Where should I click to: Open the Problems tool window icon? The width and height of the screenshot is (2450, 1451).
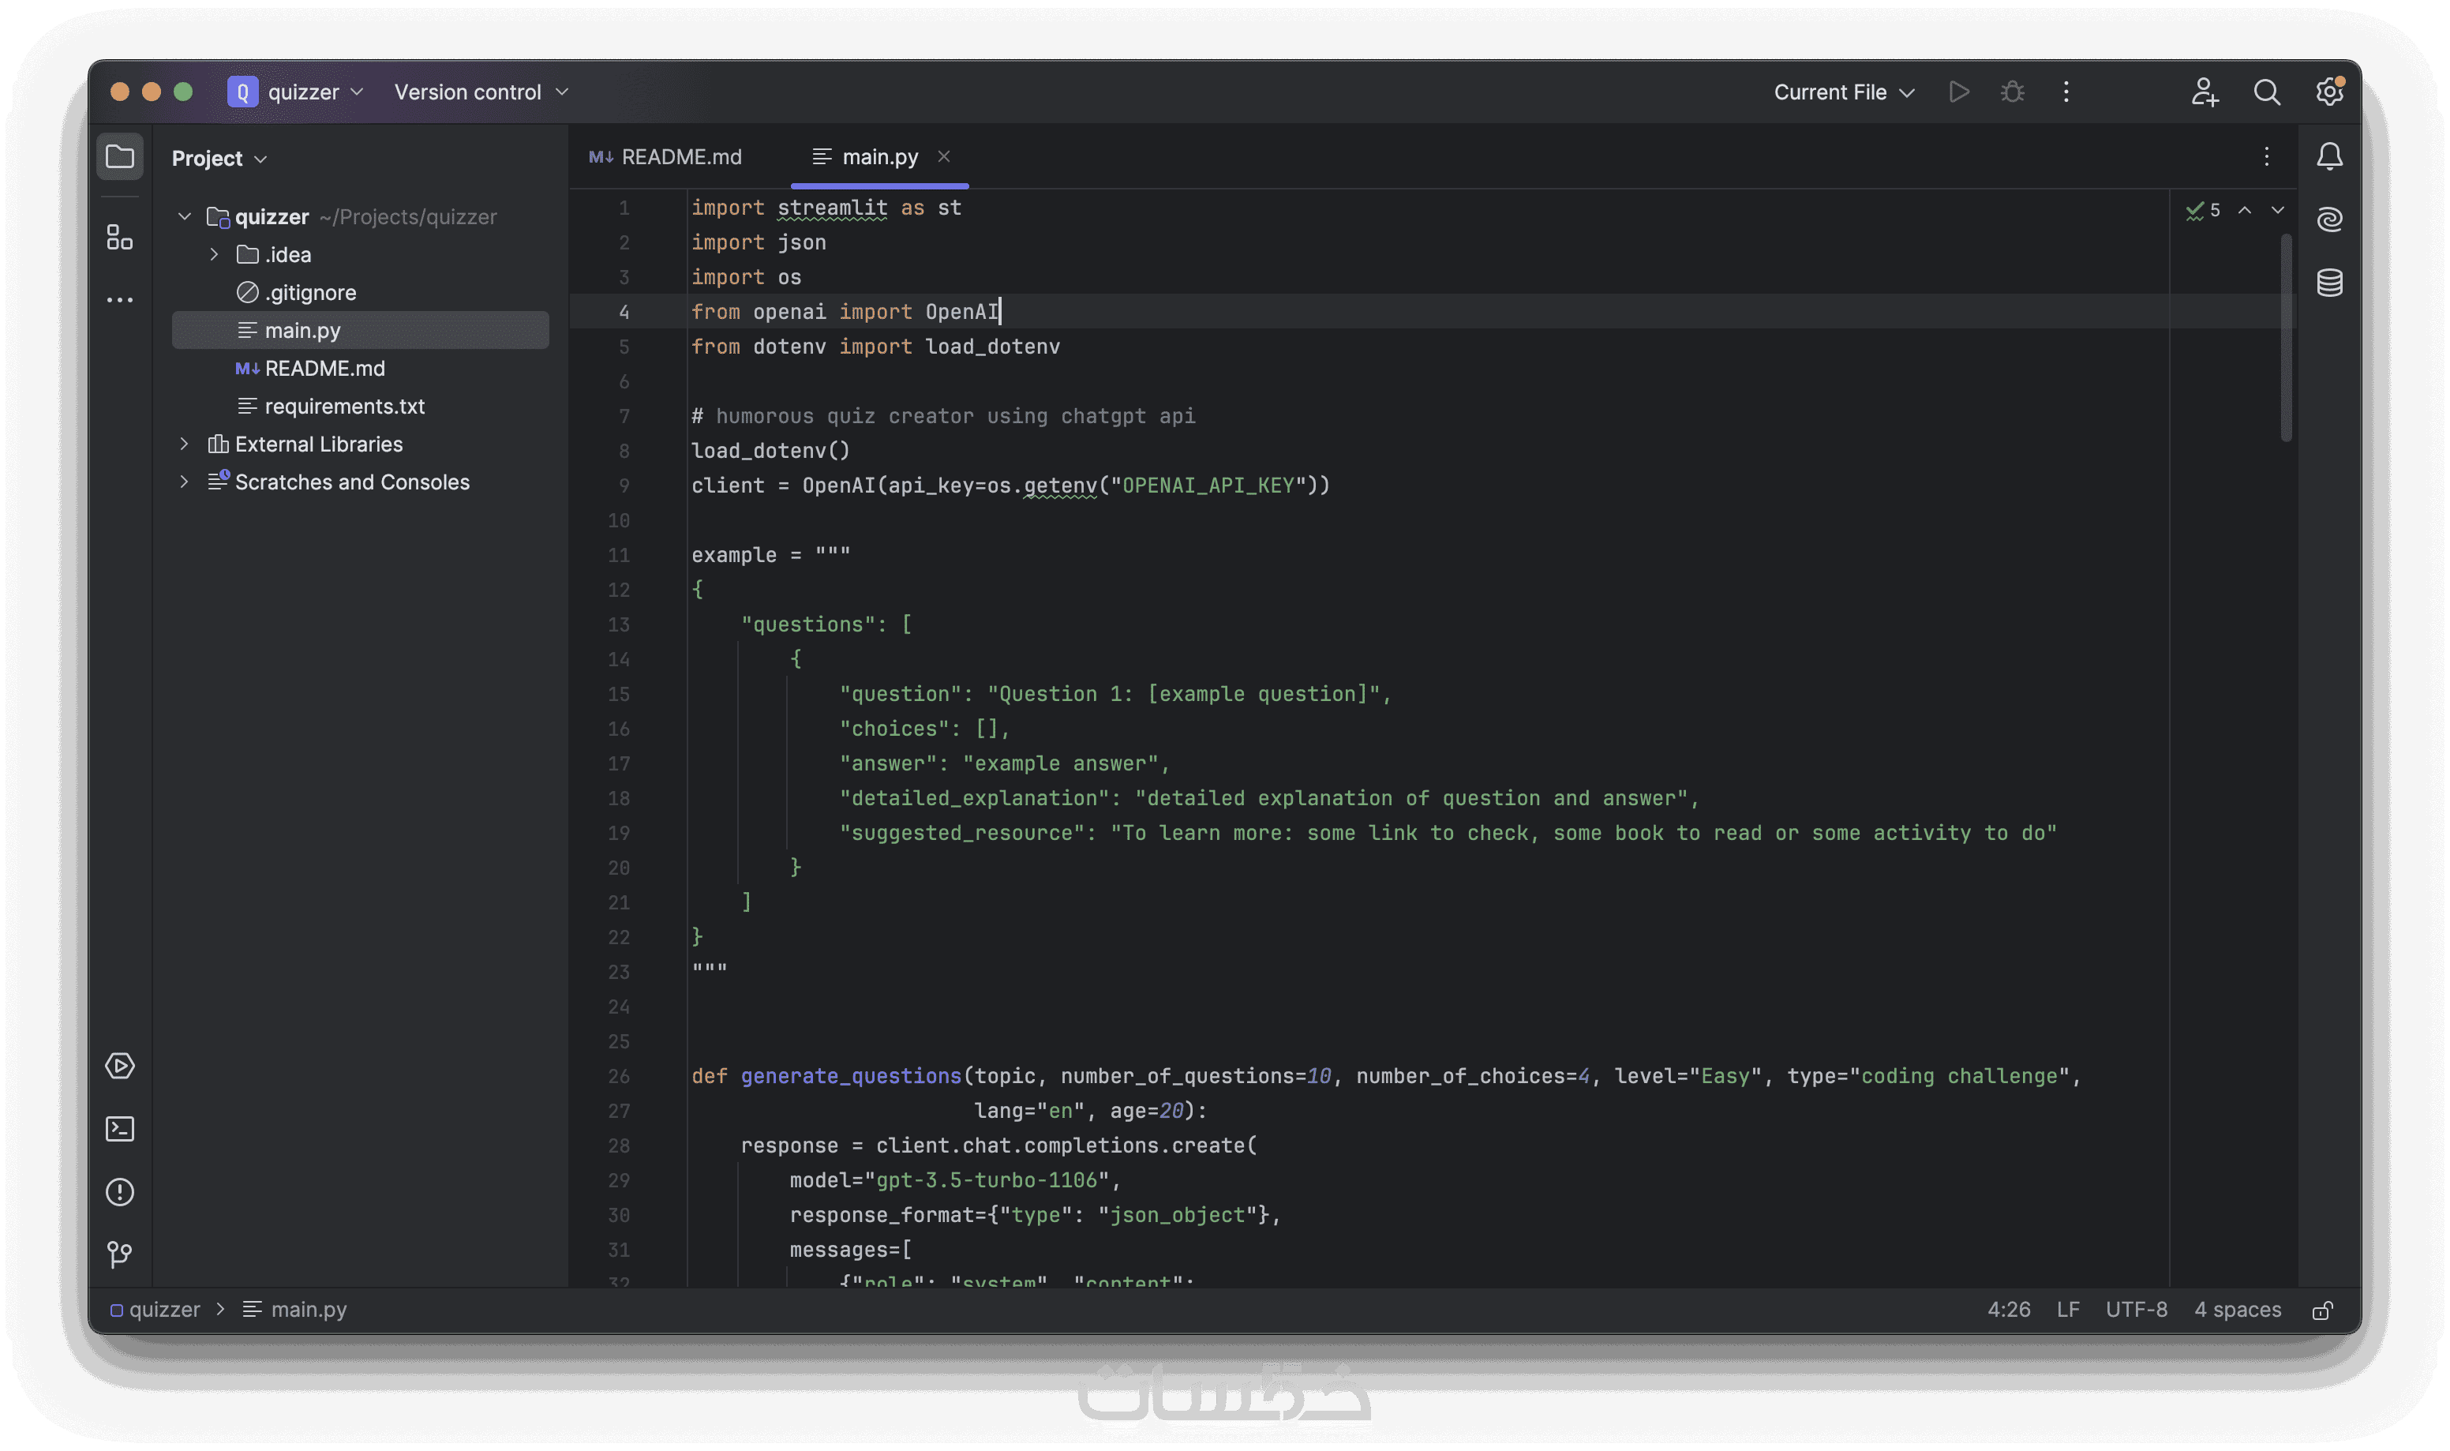tap(119, 1192)
